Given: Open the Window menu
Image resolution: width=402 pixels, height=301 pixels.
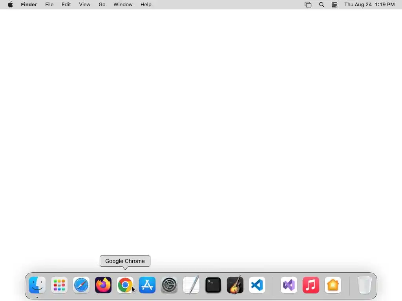Looking at the screenshot, I should pos(123,5).
